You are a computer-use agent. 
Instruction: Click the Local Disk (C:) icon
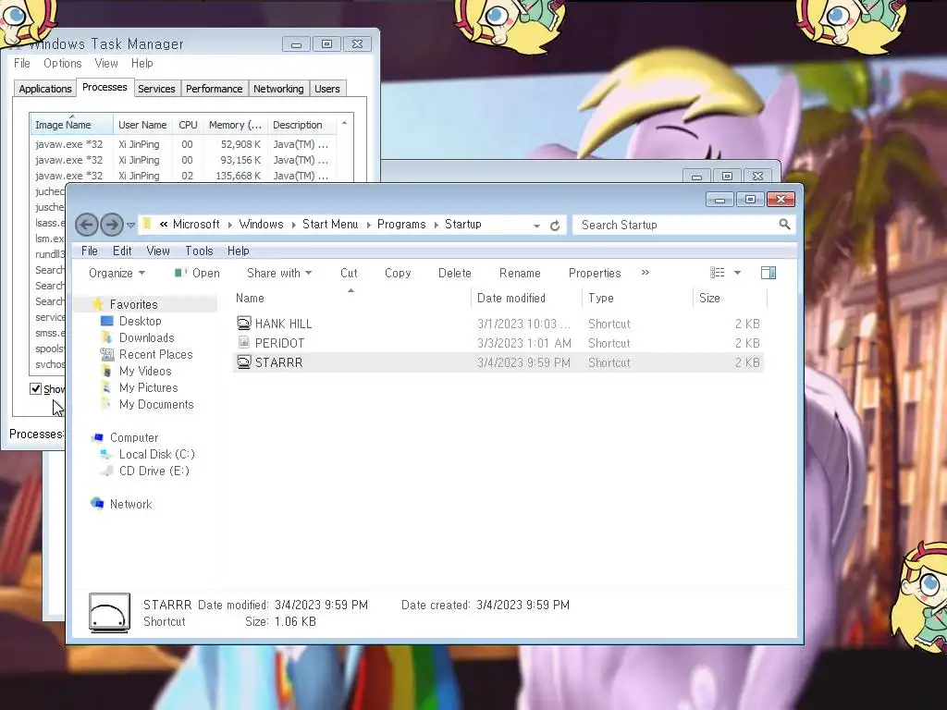(107, 453)
